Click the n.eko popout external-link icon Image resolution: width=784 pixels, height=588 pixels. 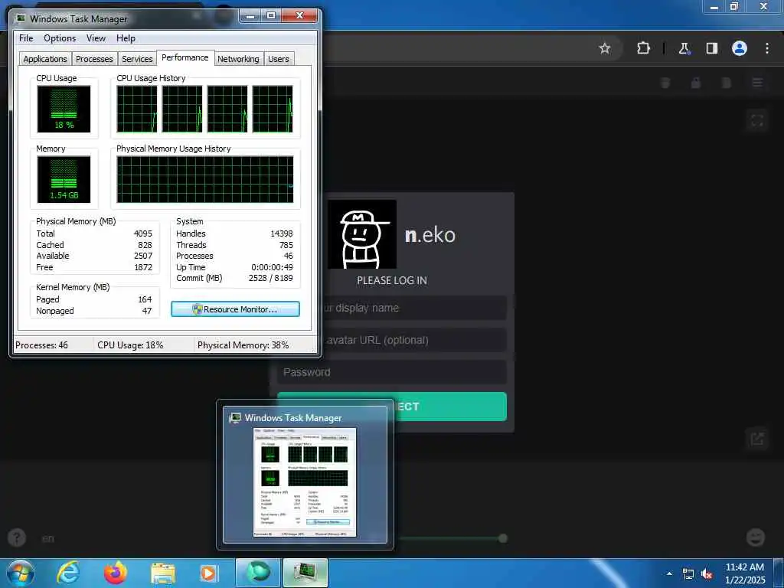coord(757,439)
